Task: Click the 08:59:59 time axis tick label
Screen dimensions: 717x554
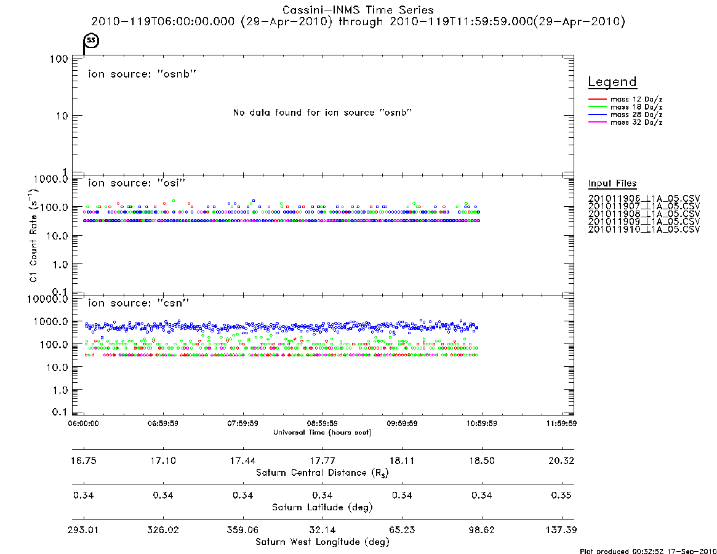Action: point(322,424)
